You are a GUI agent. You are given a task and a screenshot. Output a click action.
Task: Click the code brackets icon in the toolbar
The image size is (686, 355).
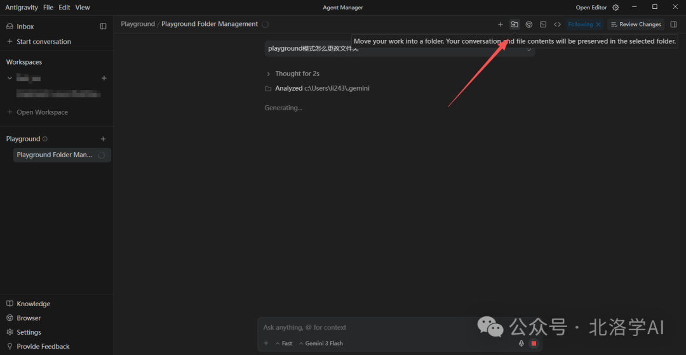[557, 25]
